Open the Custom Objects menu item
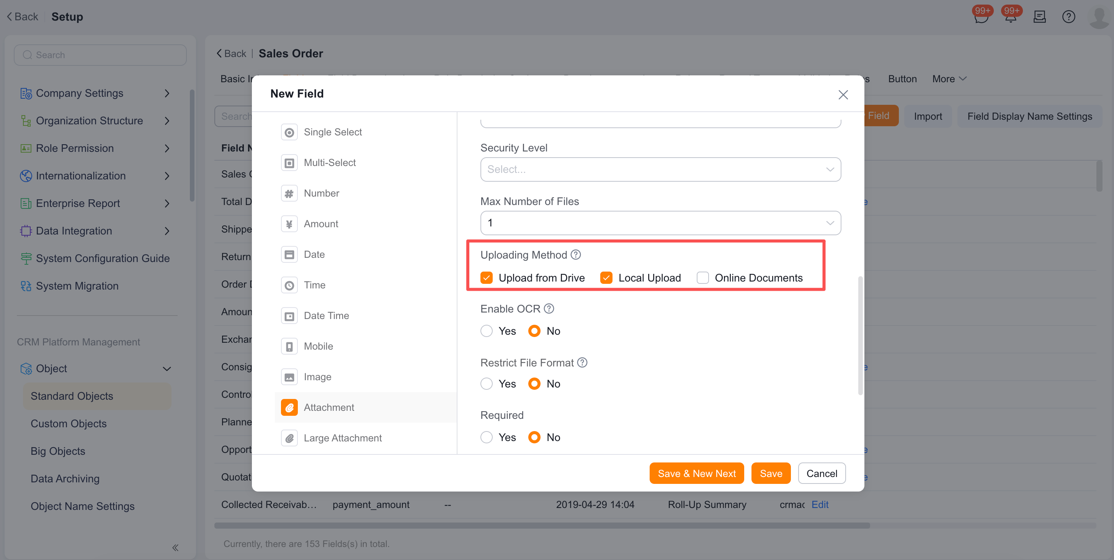Viewport: 1114px width, 560px height. click(69, 423)
